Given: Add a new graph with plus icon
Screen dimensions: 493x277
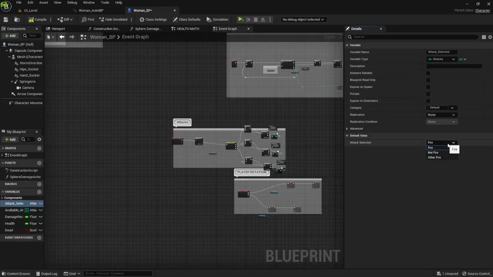Looking at the screenshot, I should [x=39, y=148].
